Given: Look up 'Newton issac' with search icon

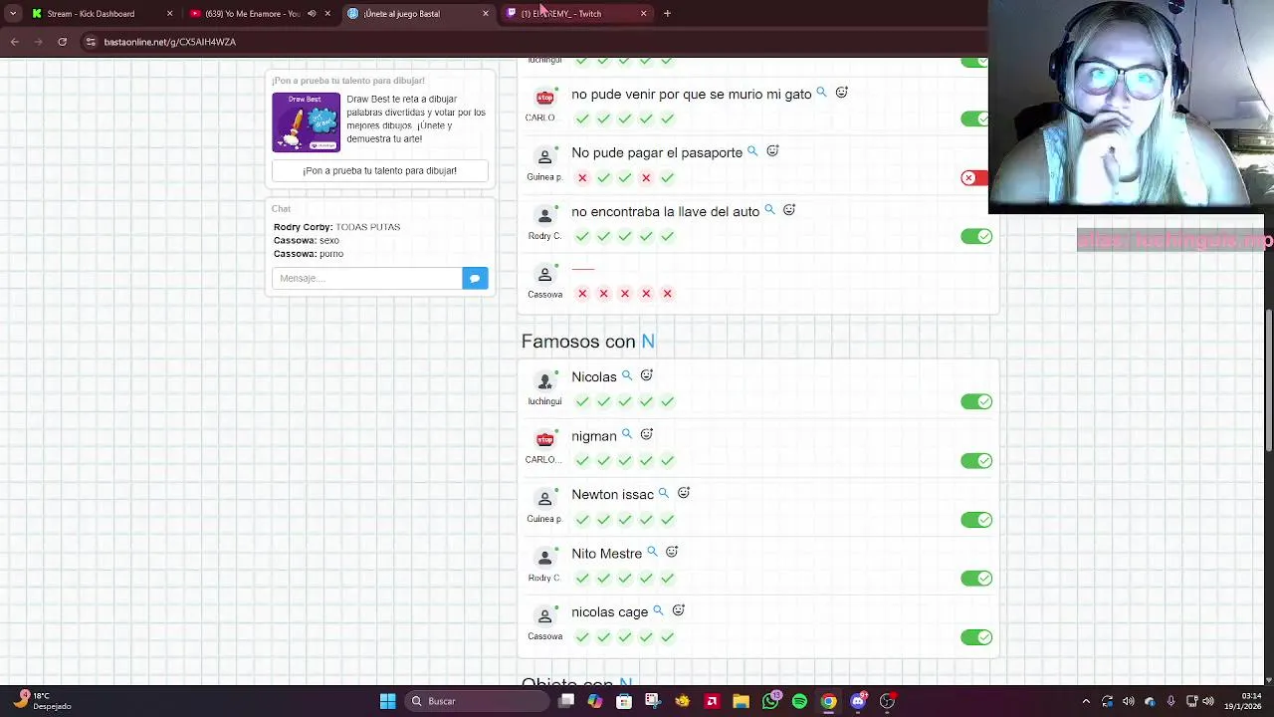Looking at the screenshot, I should tap(664, 494).
